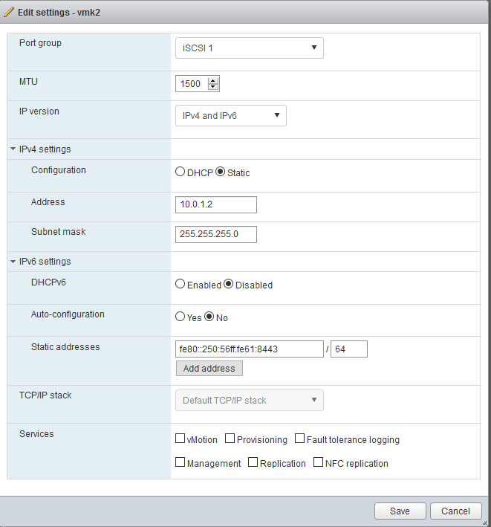Click the Save button
This screenshot has width=491, height=527.
point(400,511)
